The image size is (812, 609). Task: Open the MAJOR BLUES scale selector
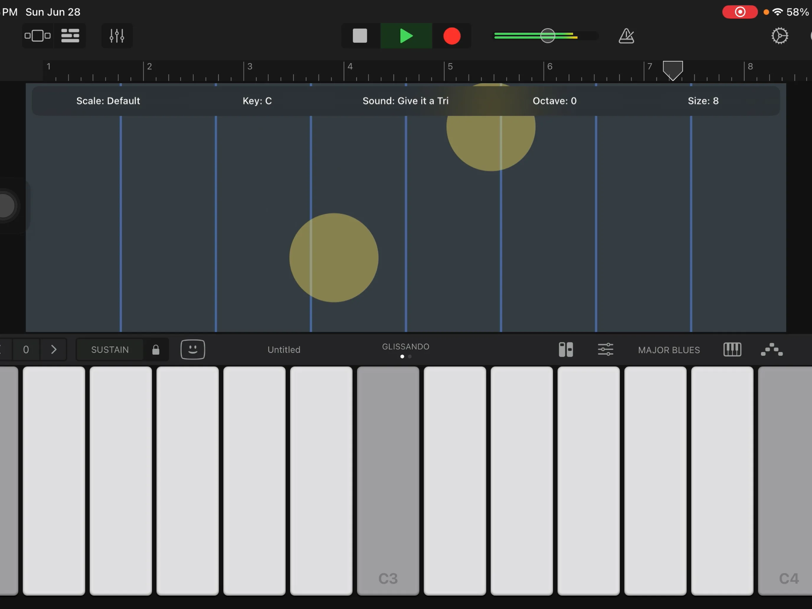669,350
